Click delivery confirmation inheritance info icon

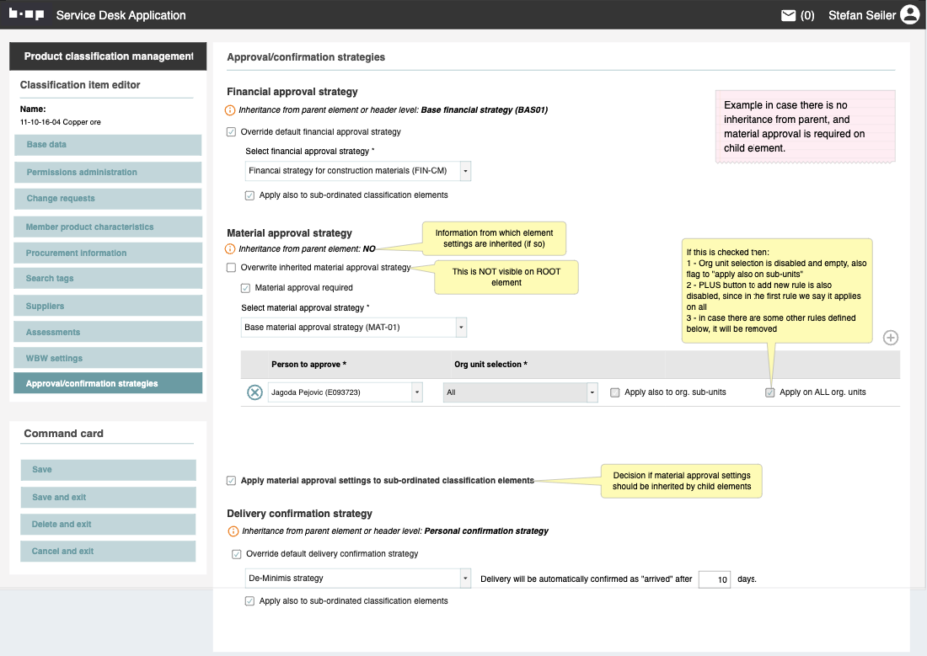point(233,531)
